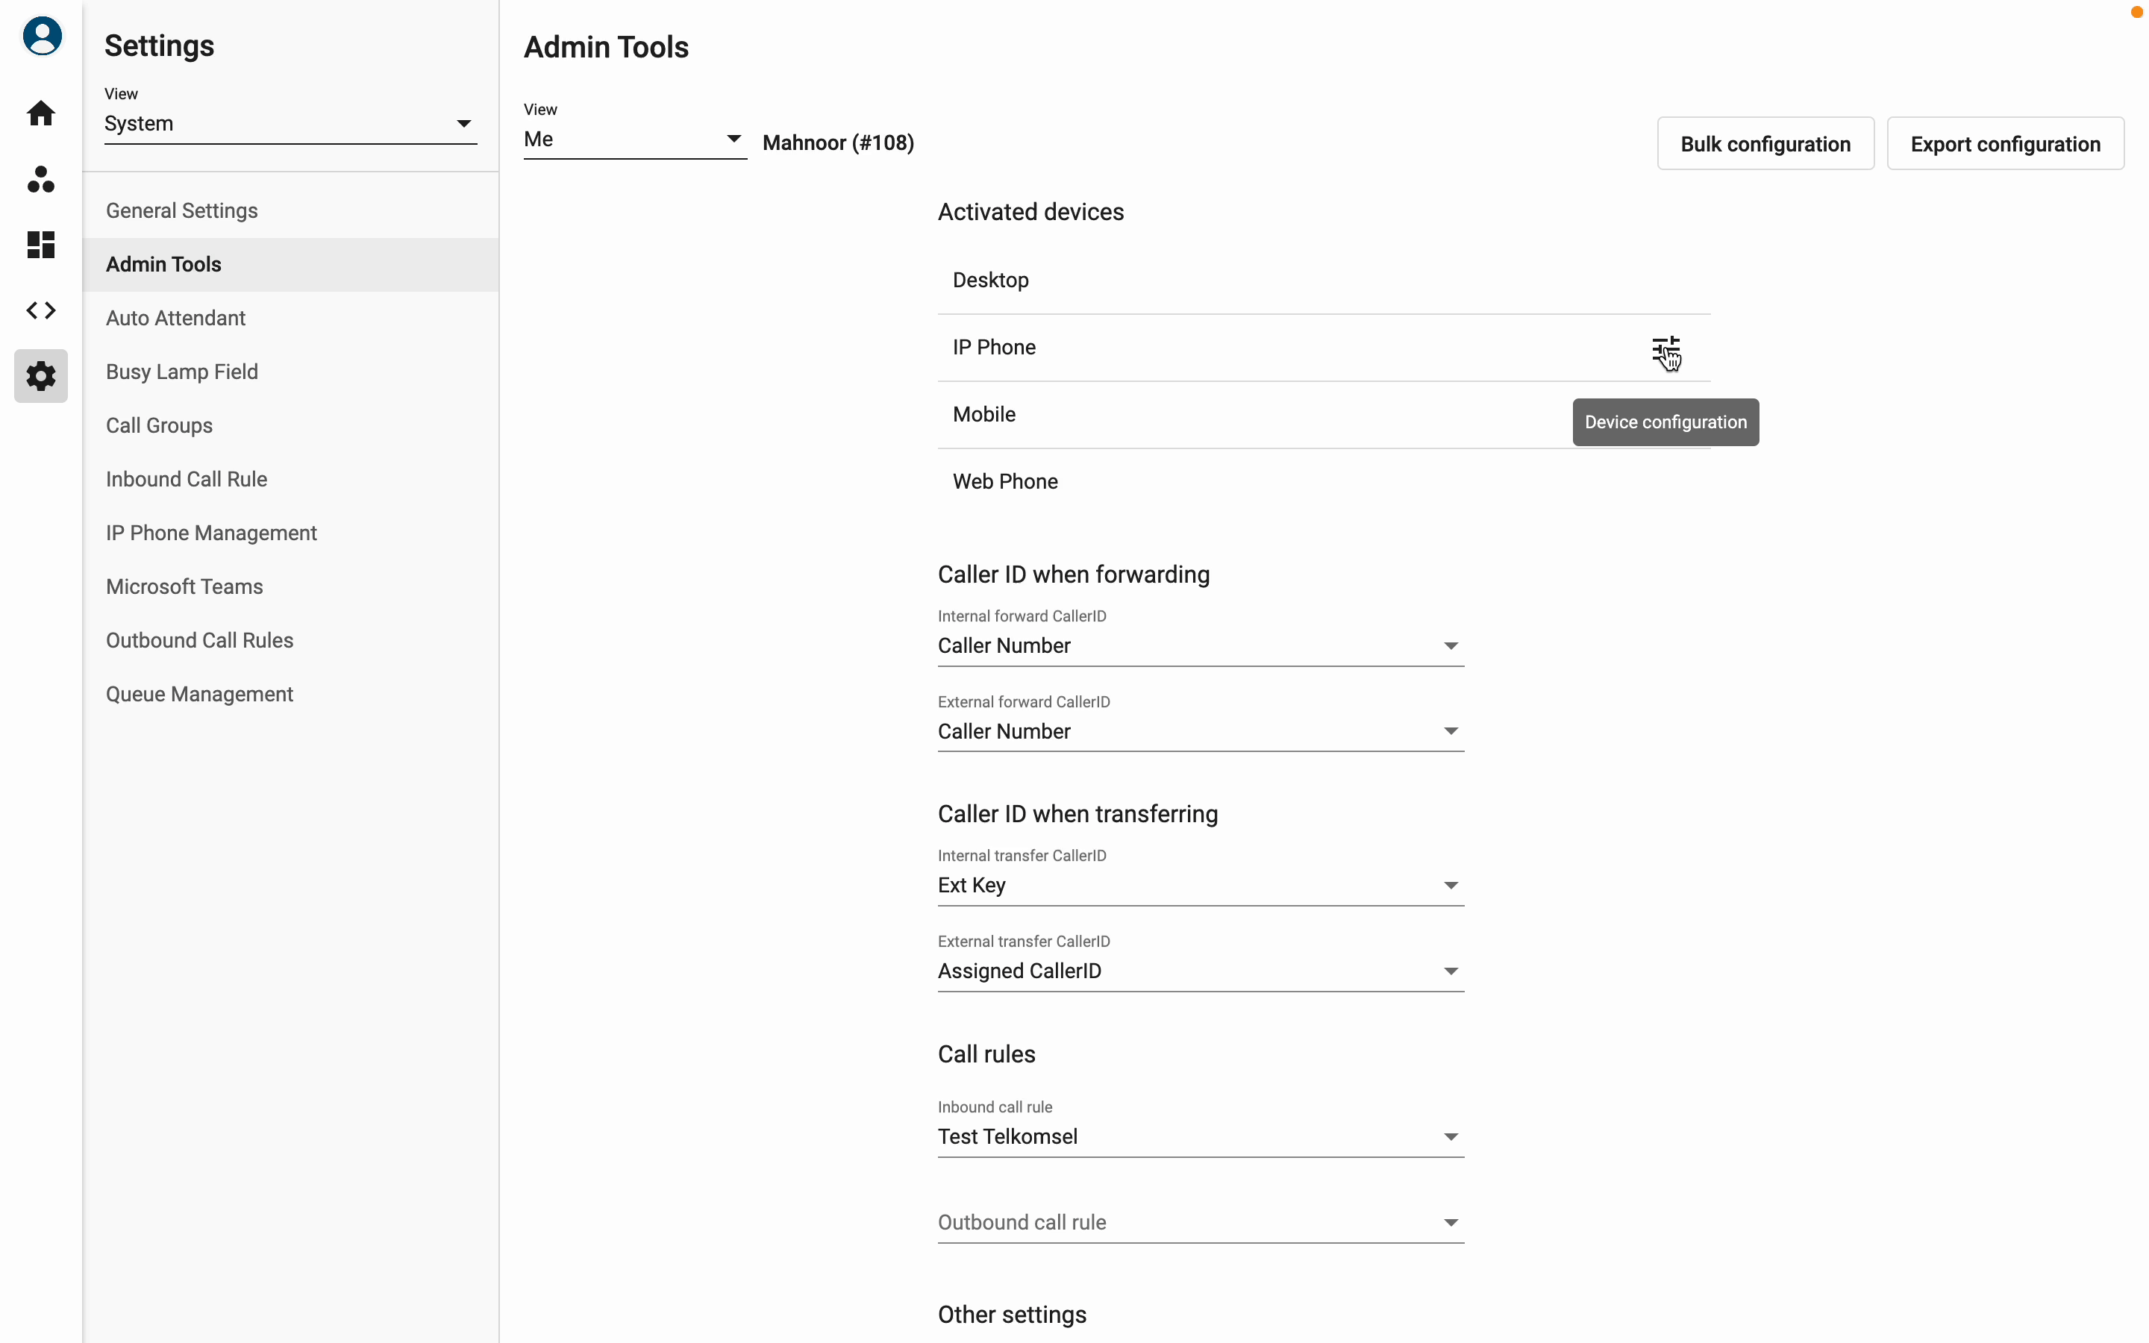Click Bulk configuration button
Image resolution: width=2149 pixels, height=1343 pixels.
[1765, 144]
